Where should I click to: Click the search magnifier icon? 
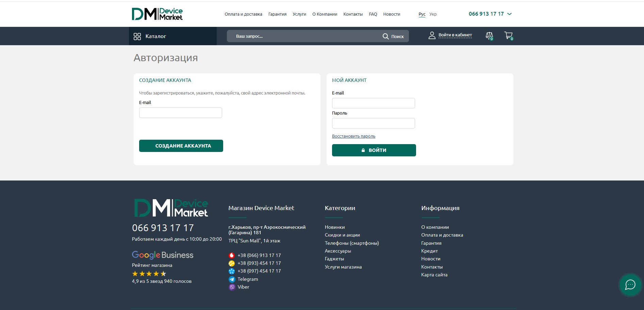coord(385,36)
